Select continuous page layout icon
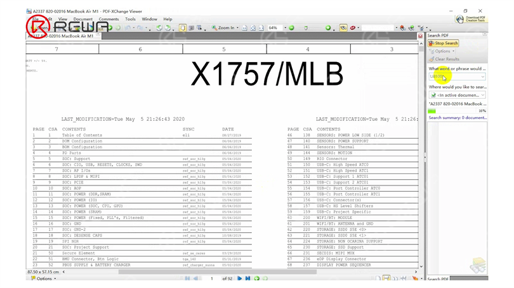The width and height of the screenshot is (514, 288). pyautogui.click(x=386, y=279)
